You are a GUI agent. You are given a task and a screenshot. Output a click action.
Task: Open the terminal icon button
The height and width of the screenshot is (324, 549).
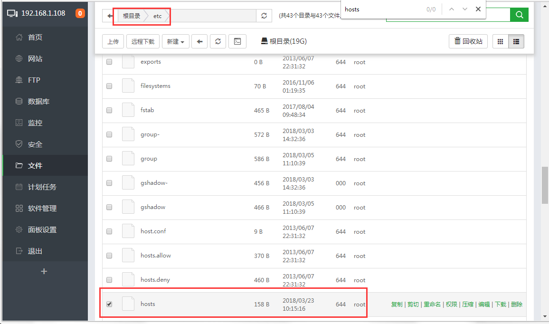237,41
